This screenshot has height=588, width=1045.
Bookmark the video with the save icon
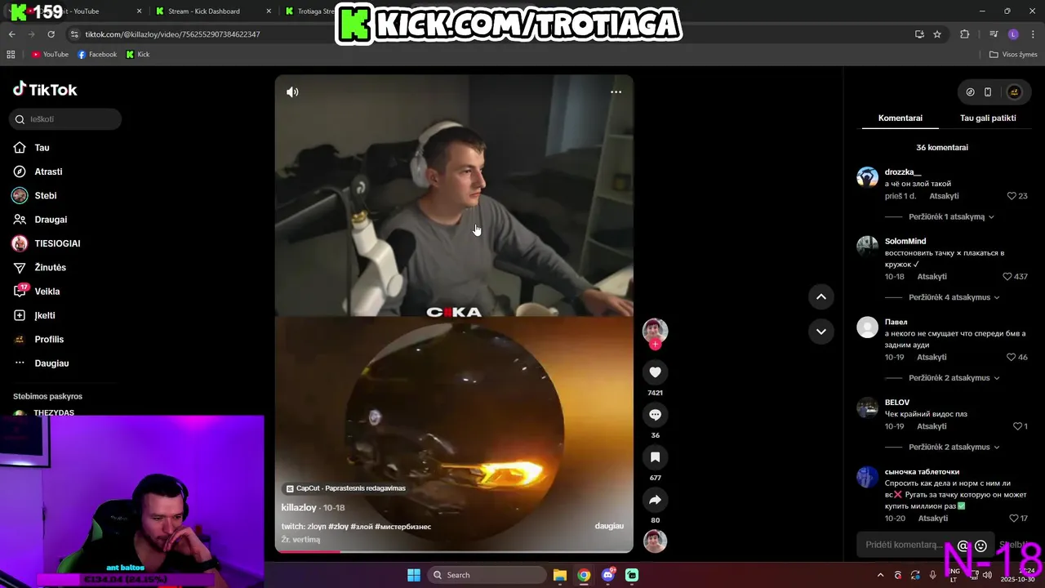coord(655,457)
